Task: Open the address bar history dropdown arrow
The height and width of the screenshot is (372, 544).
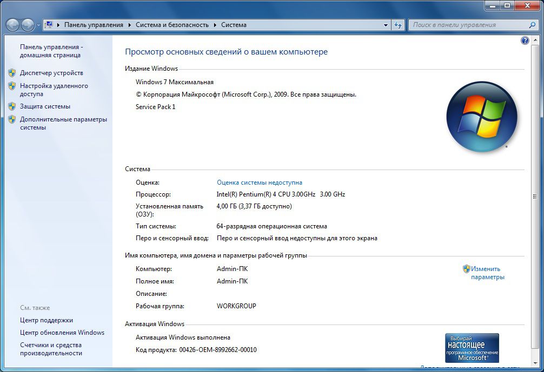Action: (x=386, y=25)
